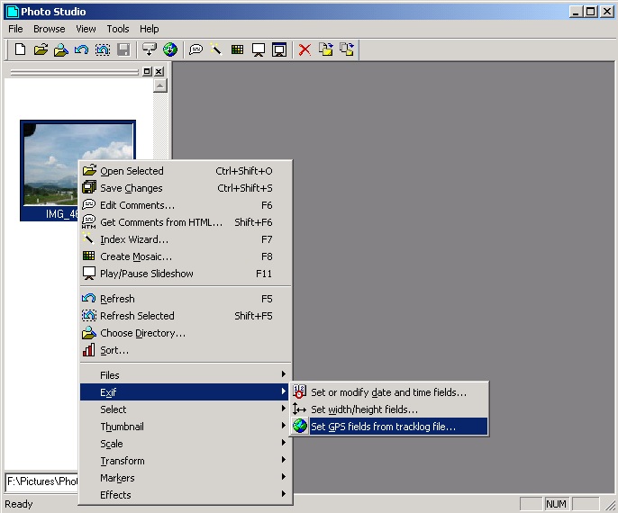This screenshot has width=618, height=513.
Task: Choose Open Selected from context menu
Action: [186, 171]
